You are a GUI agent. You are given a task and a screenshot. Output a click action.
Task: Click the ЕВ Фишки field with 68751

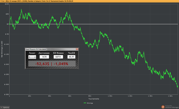pyautogui.click(x=58, y=57)
